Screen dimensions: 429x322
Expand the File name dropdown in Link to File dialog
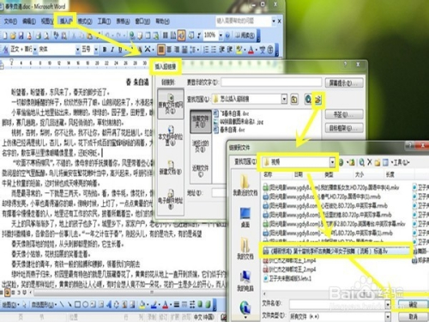point(388,304)
